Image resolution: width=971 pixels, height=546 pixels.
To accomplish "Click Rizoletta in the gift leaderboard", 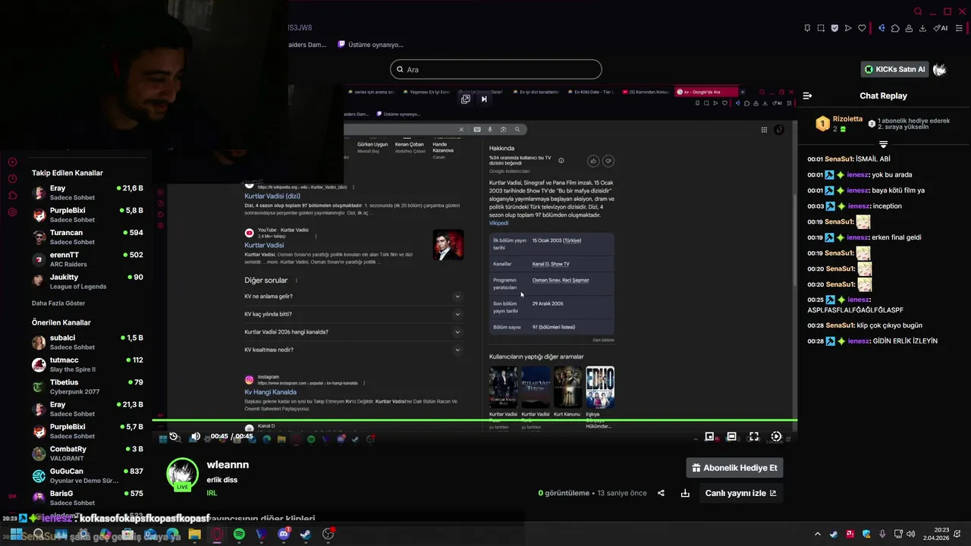I will tap(847, 119).
